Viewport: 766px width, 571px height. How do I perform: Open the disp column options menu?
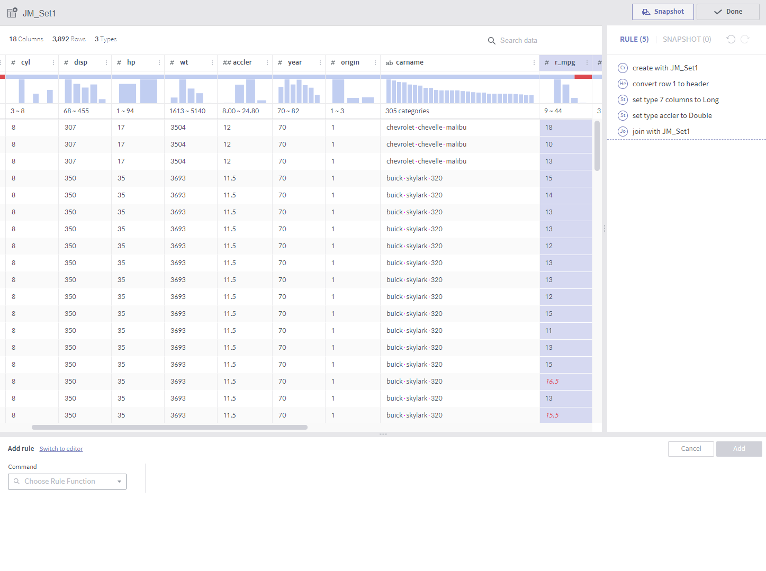tap(106, 62)
